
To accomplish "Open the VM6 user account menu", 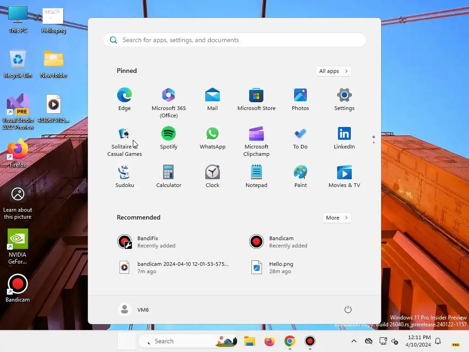I will (134, 309).
